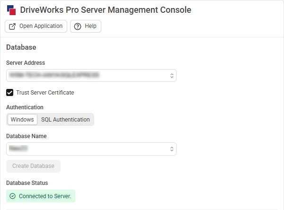Click the Database Name label
The width and height of the screenshot is (284, 210).
point(27,136)
